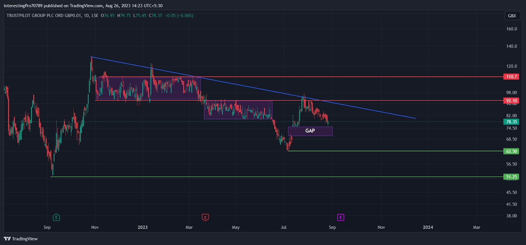The width and height of the screenshot is (526, 245).
Task: Click the Nov label left of 2023
Action: [x=95, y=227]
